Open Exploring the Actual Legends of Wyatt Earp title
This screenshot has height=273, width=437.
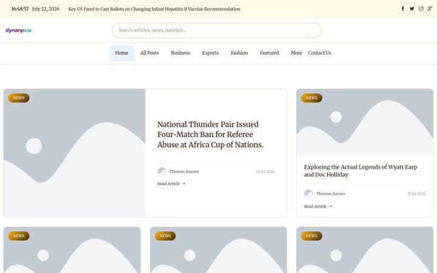coord(361,170)
